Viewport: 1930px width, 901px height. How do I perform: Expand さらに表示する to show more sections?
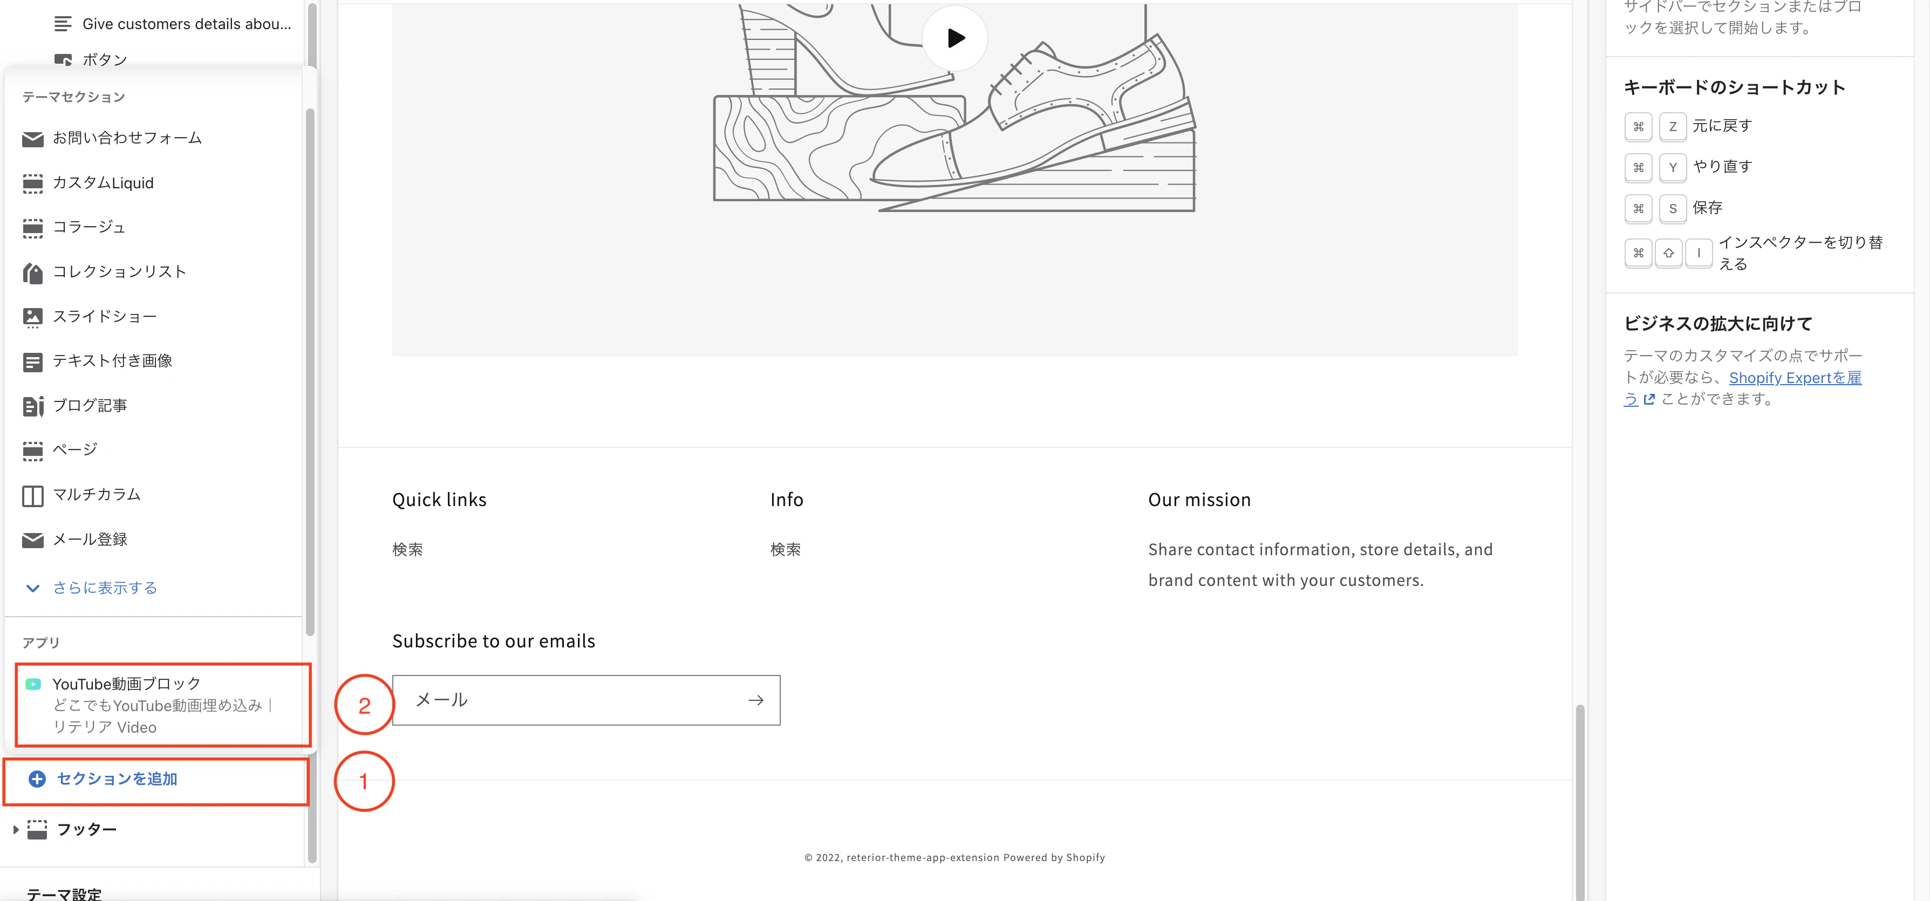104,588
